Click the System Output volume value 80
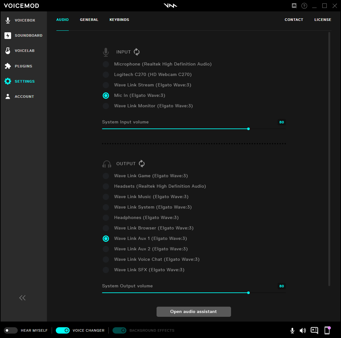This screenshot has width=341, height=338. [x=282, y=286]
